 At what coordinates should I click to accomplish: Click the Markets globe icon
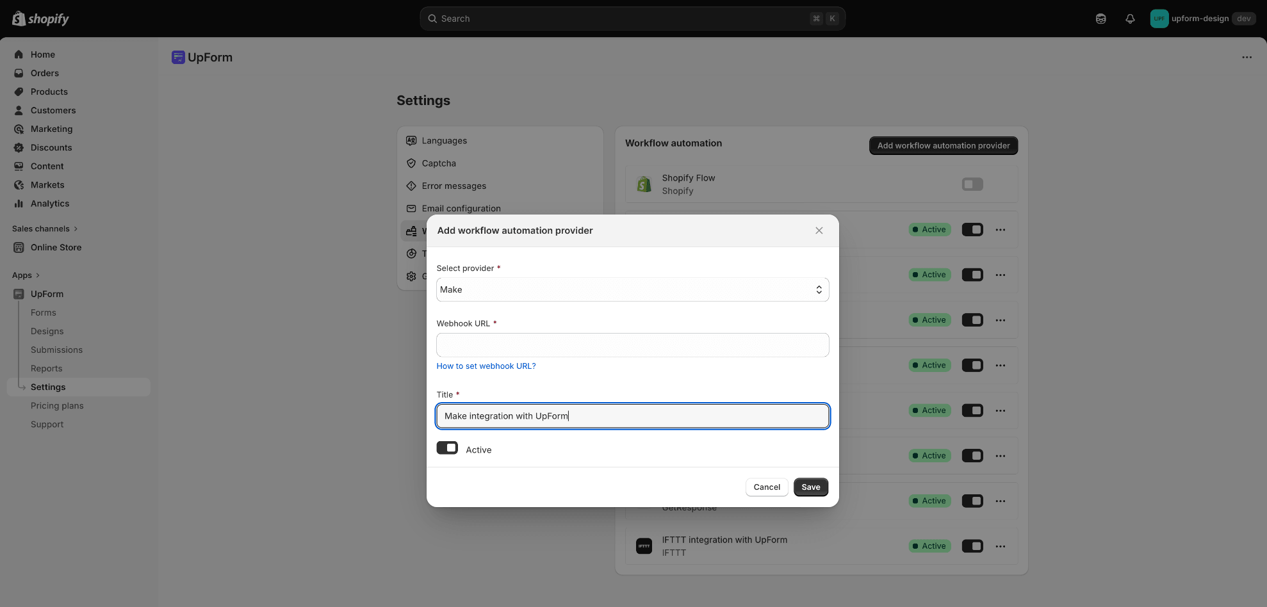(19, 184)
